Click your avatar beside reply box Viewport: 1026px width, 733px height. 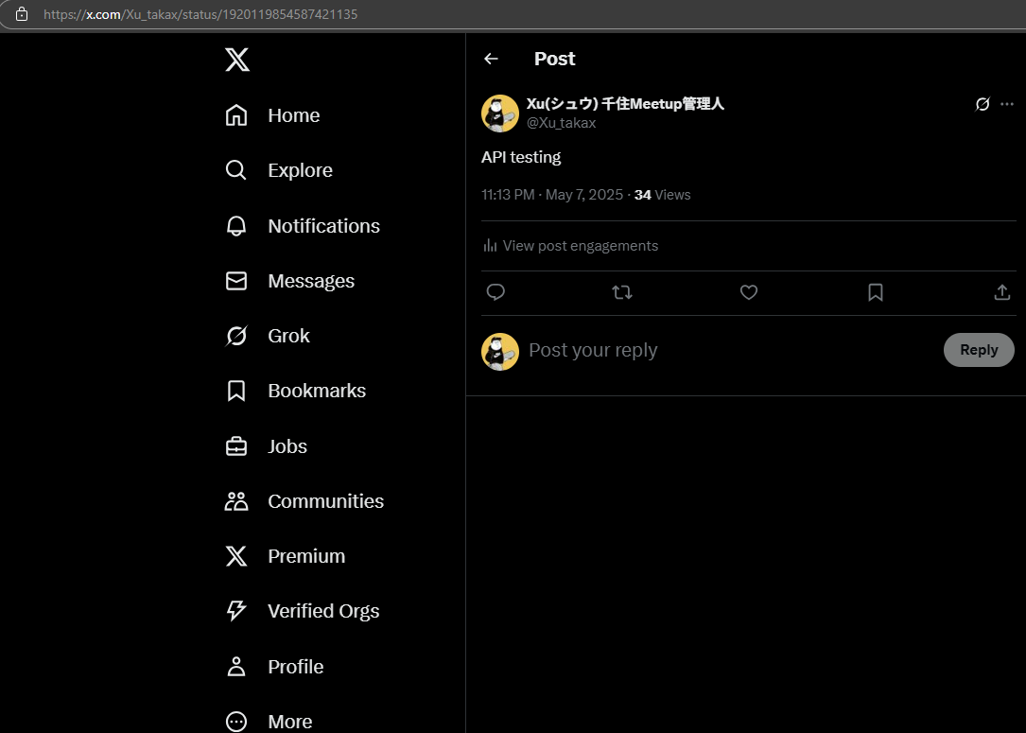[x=500, y=352]
